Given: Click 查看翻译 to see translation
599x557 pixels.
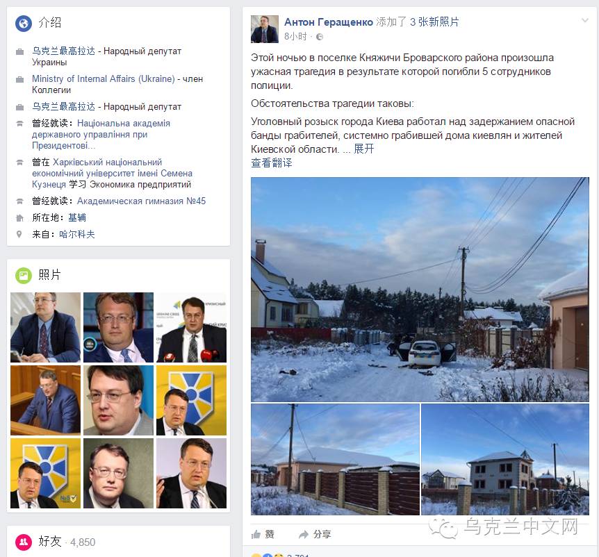Looking at the screenshot, I should [x=272, y=163].
